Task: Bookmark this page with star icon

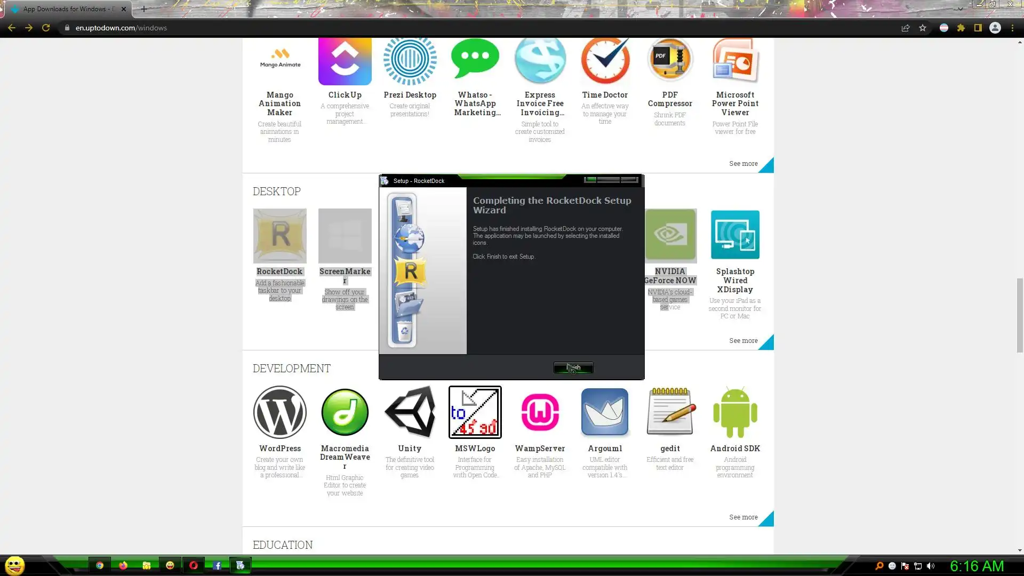Action: coord(923,28)
